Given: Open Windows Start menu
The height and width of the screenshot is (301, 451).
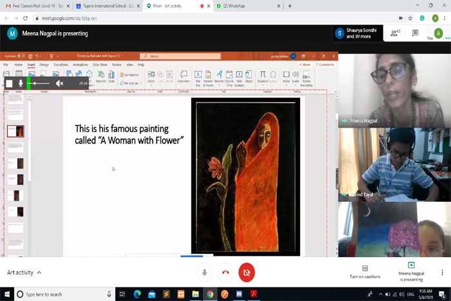Looking at the screenshot, I should point(7,294).
